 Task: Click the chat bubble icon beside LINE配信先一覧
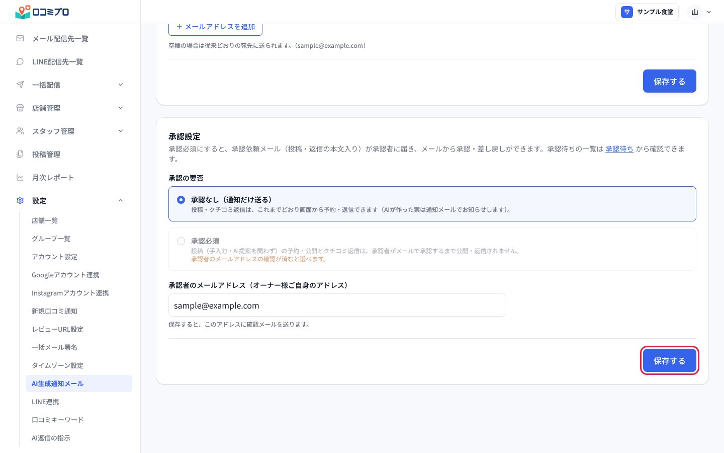(x=20, y=61)
